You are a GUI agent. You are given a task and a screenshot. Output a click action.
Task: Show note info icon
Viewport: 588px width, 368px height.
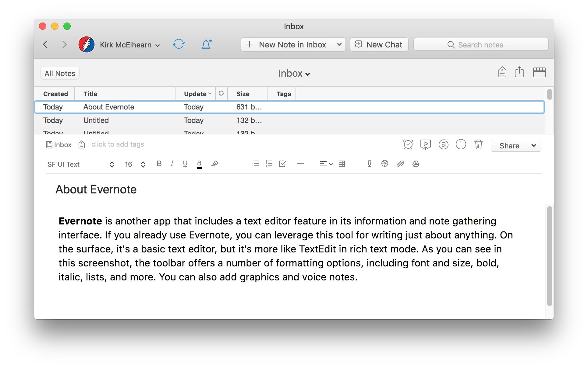[x=461, y=144]
